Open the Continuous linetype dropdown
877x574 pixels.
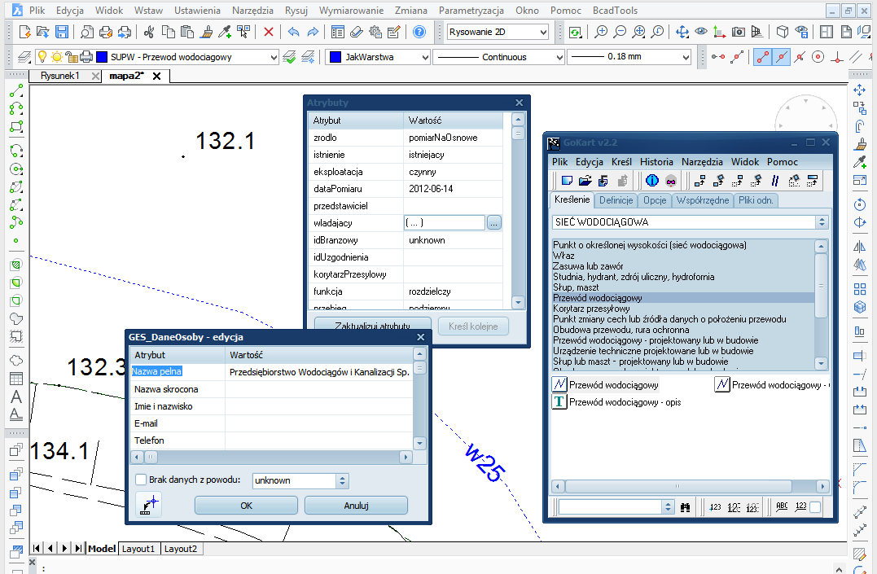(x=559, y=58)
